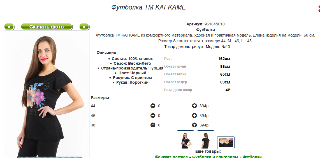
Task: Click the Скачать фото button
Action: click(47, 27)
